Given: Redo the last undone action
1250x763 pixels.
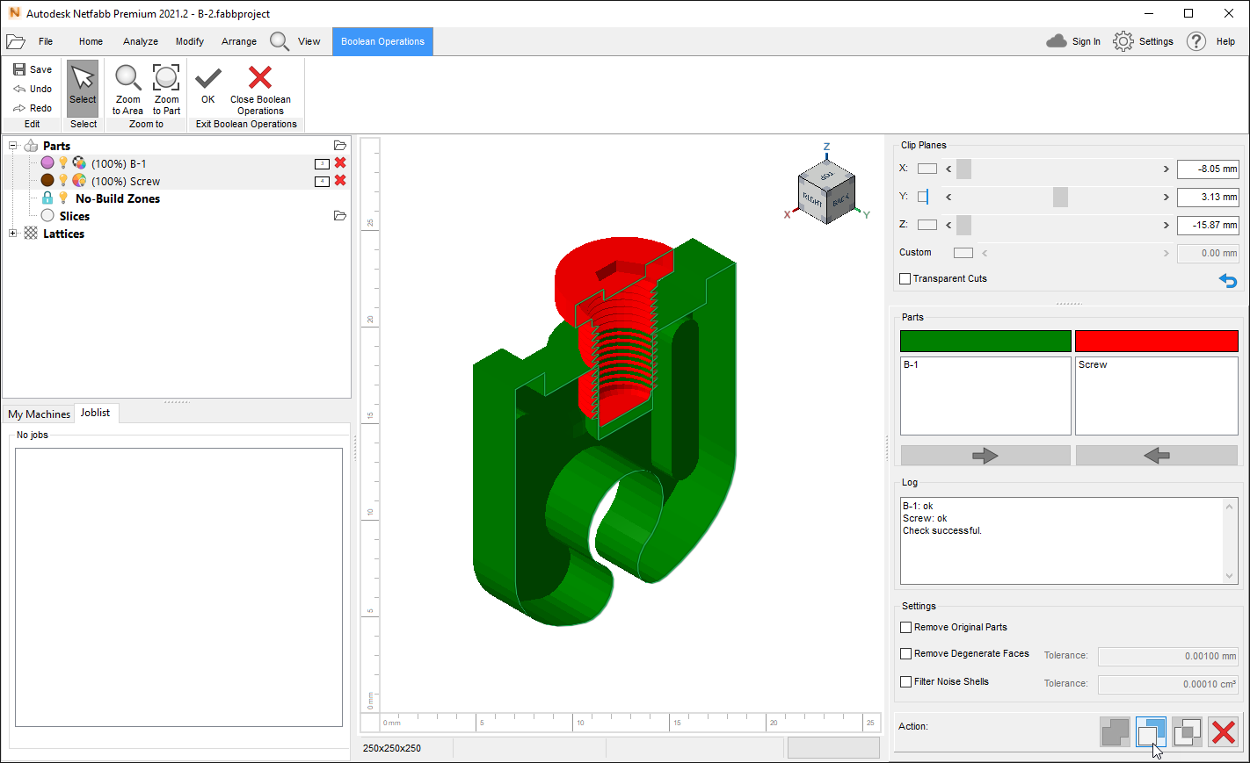Looking at the screenshot, I should coord(33,108).
